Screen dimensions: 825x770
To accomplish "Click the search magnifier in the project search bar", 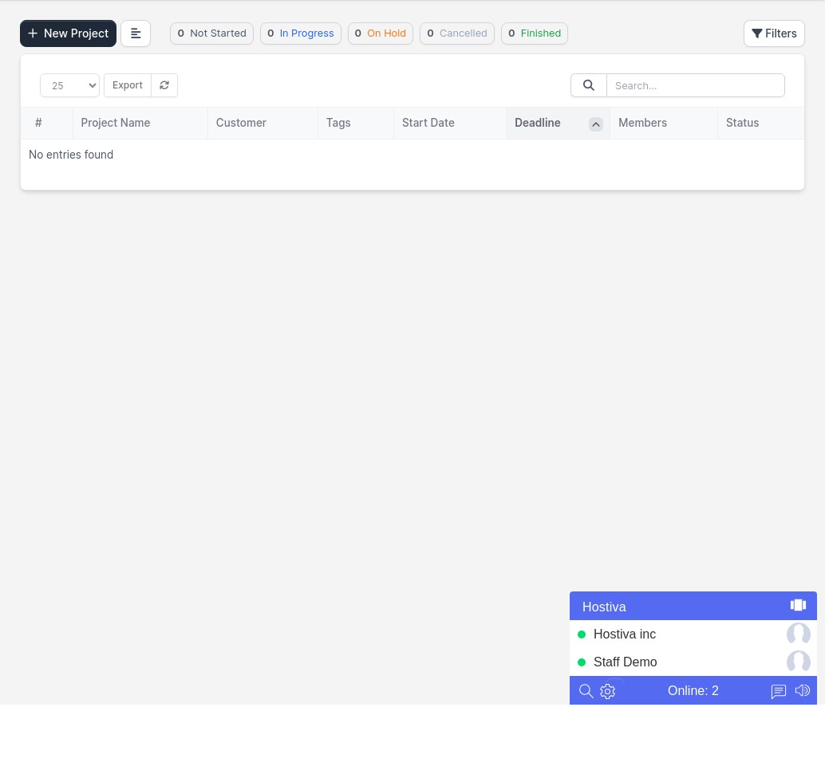I will [589, 85].
